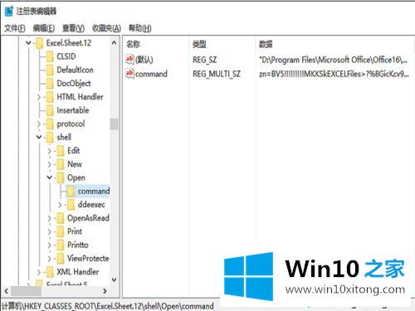Click tree scrollbar up arrow
The height and width of the screenshot is (311, 415).
(114, 43)
